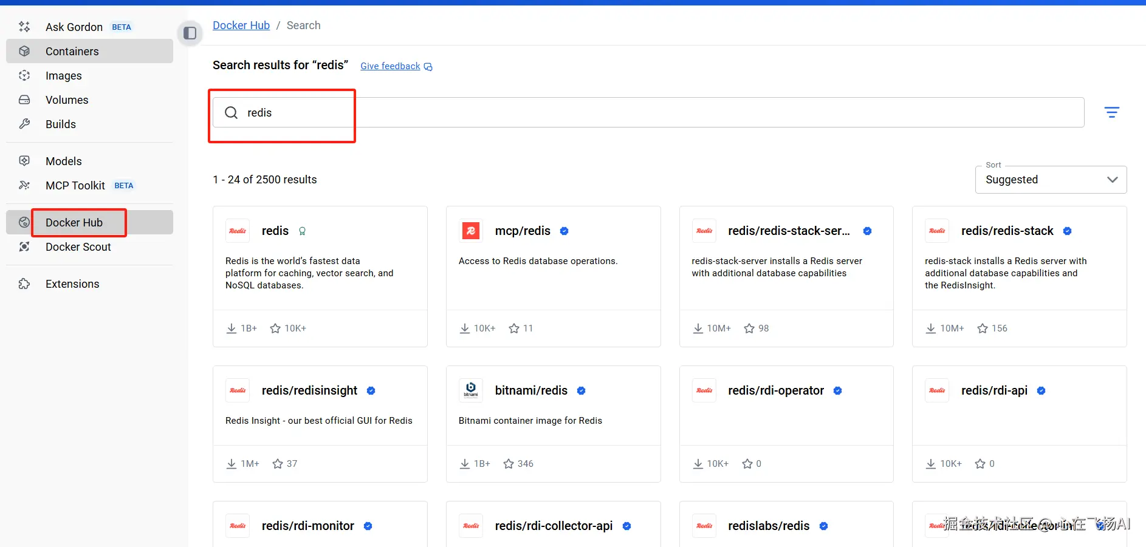This screenshot has width=1146, height=547.
Task: Click the feedback icon beside Give feedback
Action: pos(428,67)
